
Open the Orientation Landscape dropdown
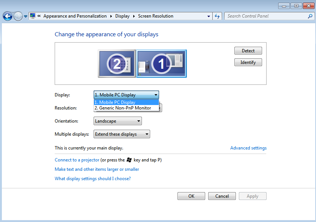[118, 121]
